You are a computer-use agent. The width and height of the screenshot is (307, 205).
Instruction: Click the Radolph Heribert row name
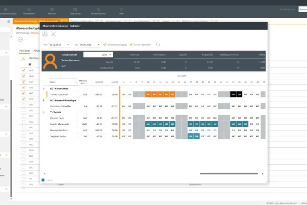[59, 130]
